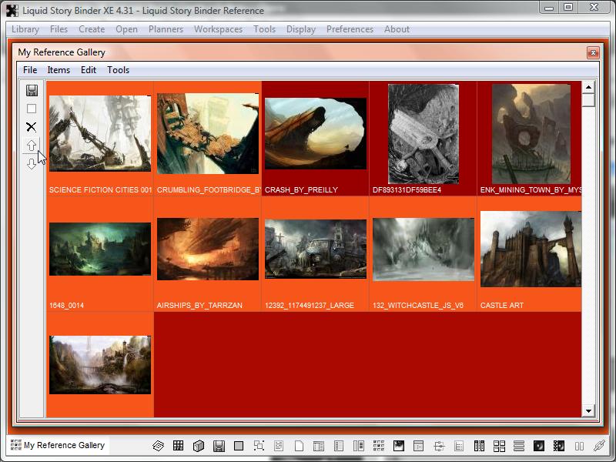Viewport: 616px width, 462px height.
Task: Move item down with the down arrow icon
Action: pyautogui.click(x=32, y=163)
